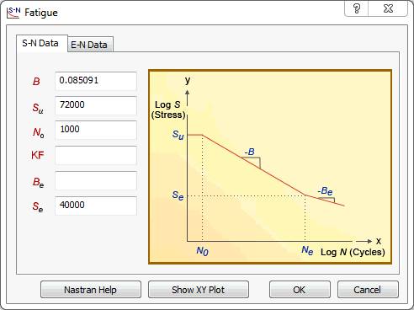Click the S-N curve diagram image
Viewport: 414px width, 310px height.
pyautogui.click(x=270, y=167)
